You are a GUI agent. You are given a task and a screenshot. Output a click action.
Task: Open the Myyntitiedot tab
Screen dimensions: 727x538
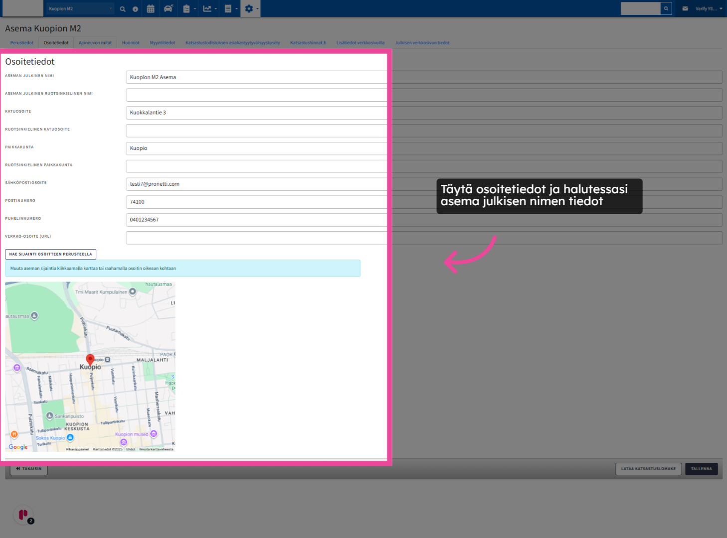pos(163,43)
